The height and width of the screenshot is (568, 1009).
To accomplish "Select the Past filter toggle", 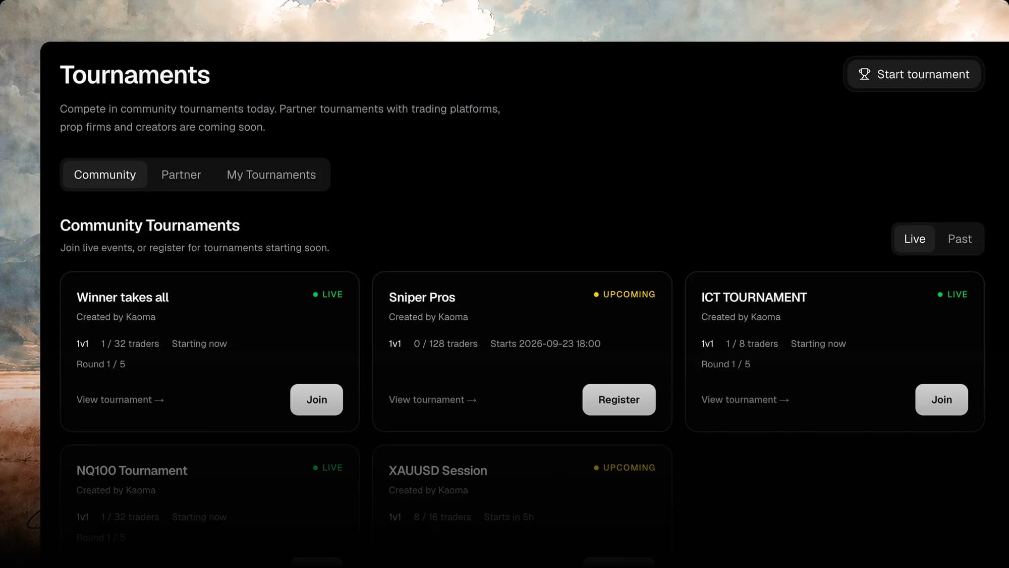I will click(x=960, y=239).
